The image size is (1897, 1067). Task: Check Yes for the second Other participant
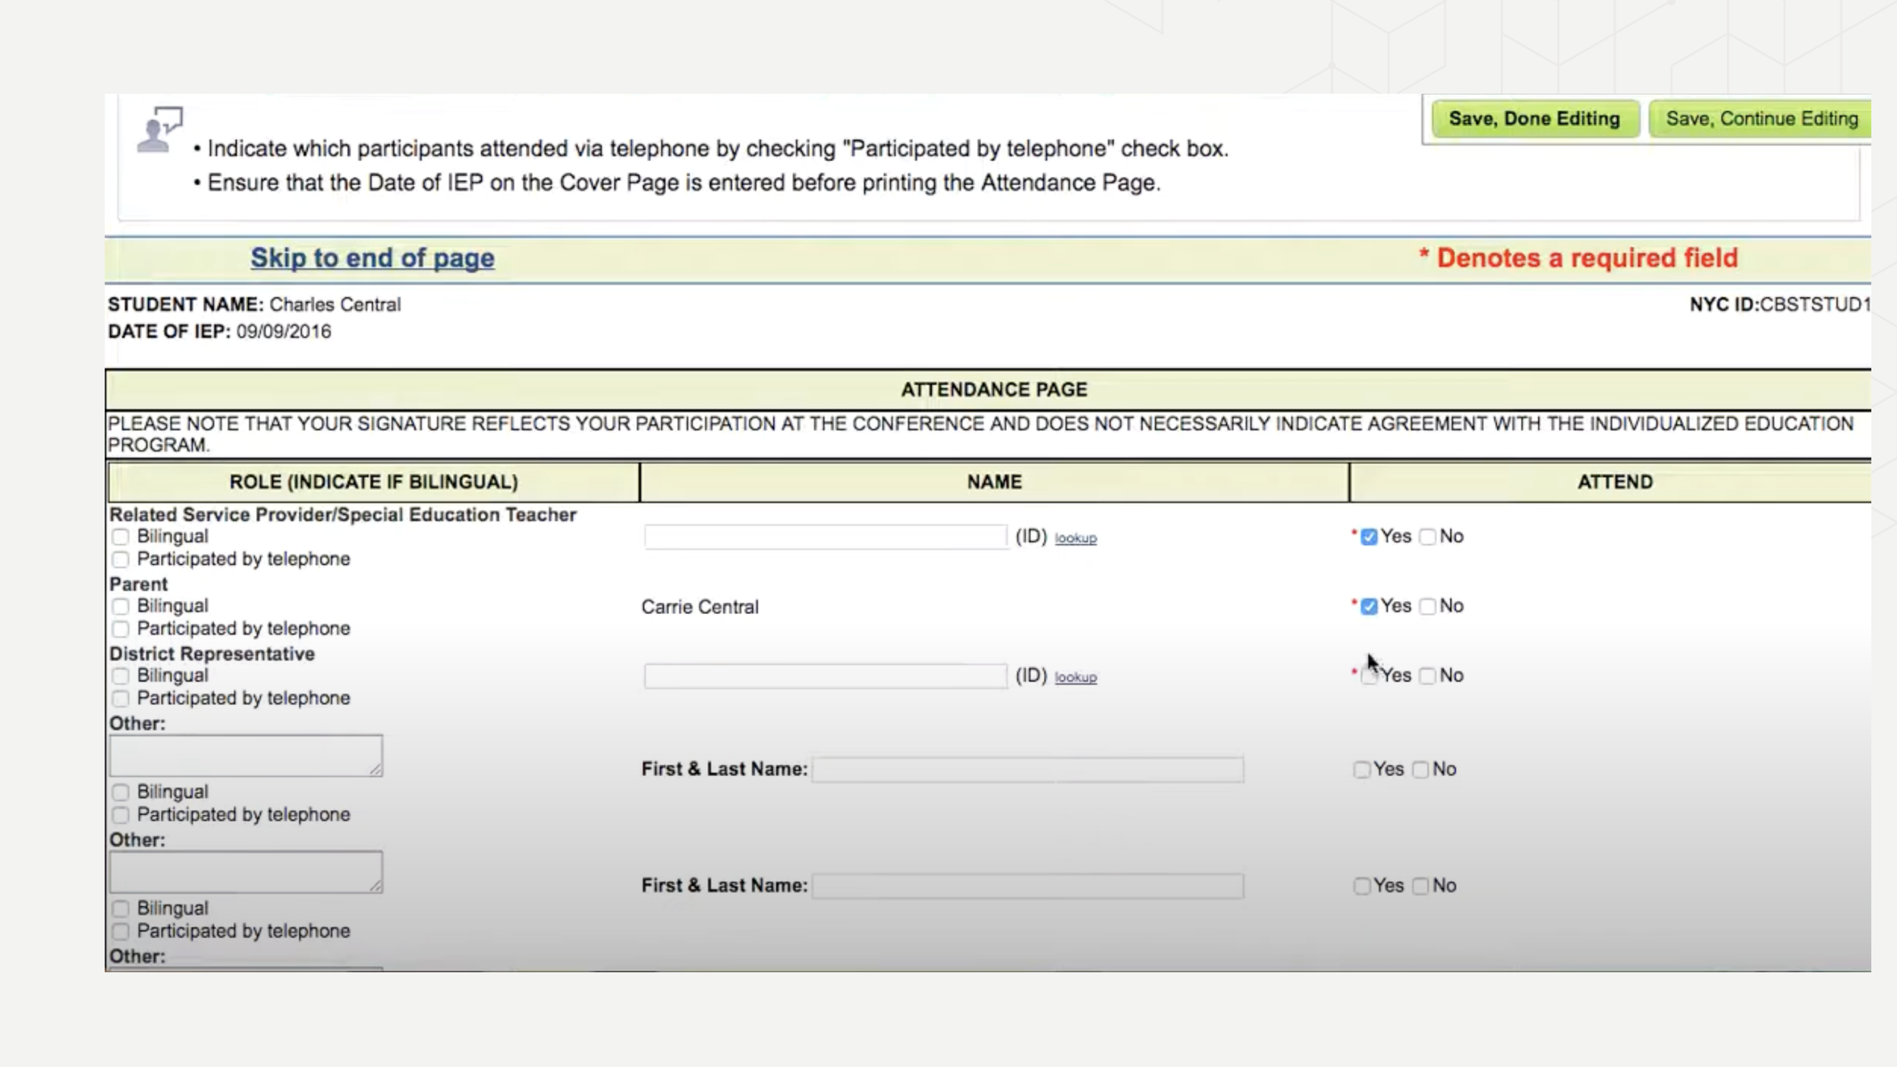[x=1361, y=886]
